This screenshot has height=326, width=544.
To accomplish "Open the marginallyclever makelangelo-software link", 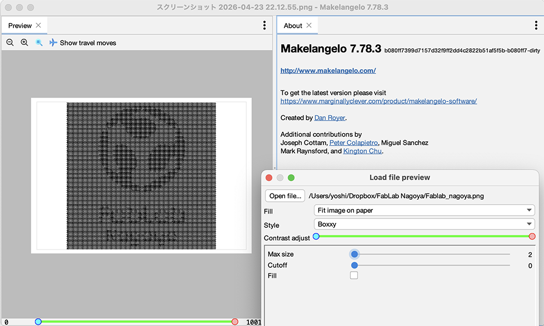I will (378, 101).
